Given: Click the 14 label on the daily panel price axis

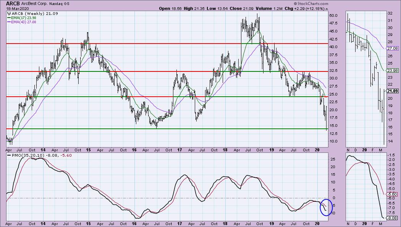Looking at the screenshot, I should click(x=390, y=141).
